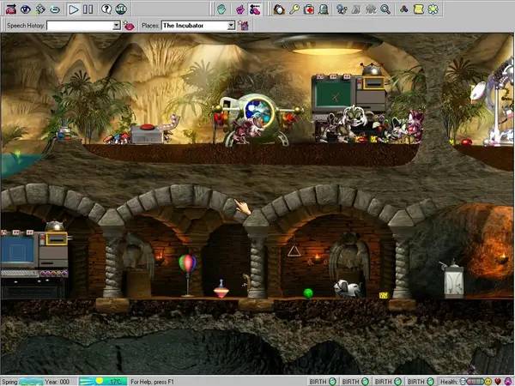Click the favorite places icon beside Places
This screenshot has width=515, height=386.
pyautogui.click(x=244, y=26)
